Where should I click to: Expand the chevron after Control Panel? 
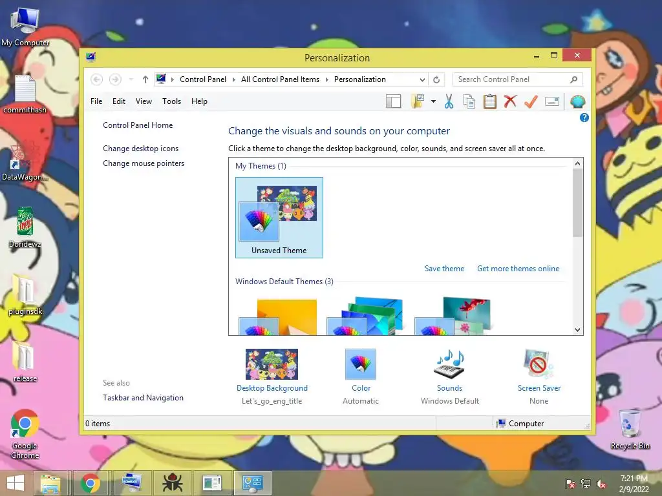click(234, 79)
